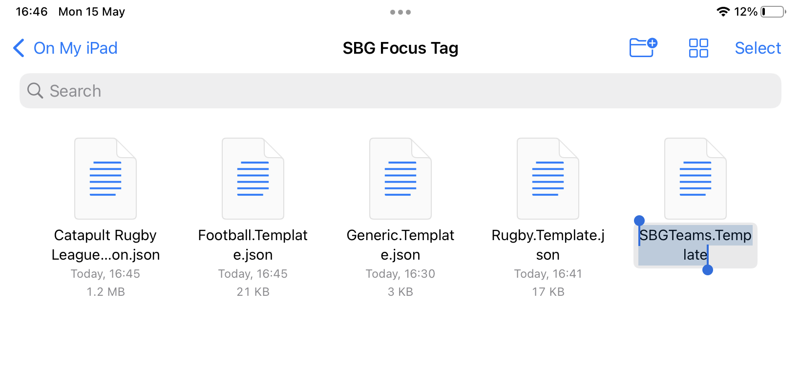Tap the Rugby.Template.json file name
801x389 pixels.
[x=548, y=245]
